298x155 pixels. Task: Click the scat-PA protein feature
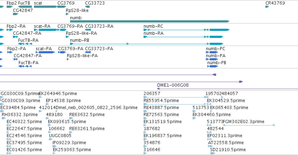(x=46, y=52)
